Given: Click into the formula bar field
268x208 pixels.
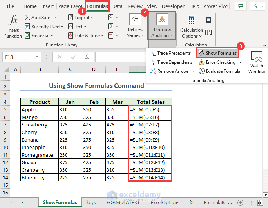Looking at the screenshot, I should pyautogui.click(x=121, y=57).
